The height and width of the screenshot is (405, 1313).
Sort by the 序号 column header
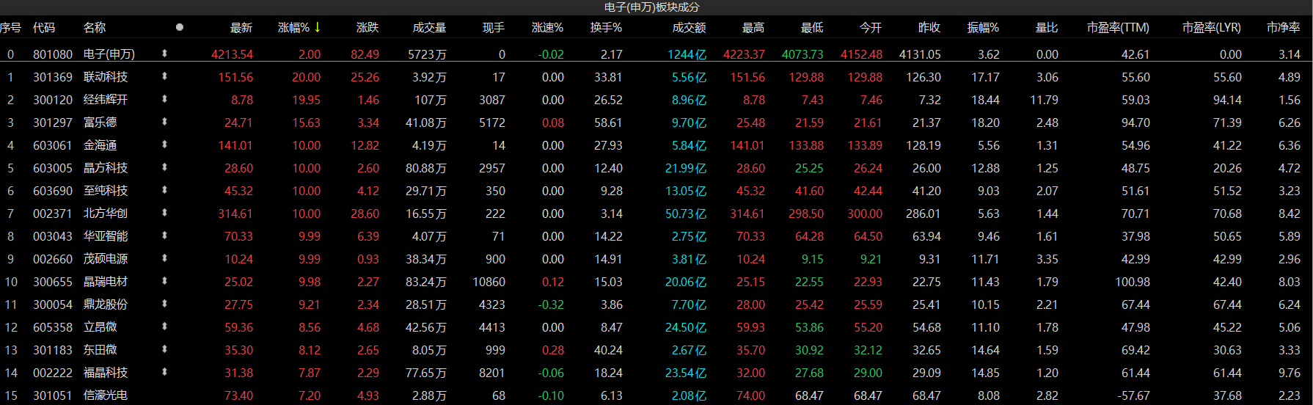[10, 27]
